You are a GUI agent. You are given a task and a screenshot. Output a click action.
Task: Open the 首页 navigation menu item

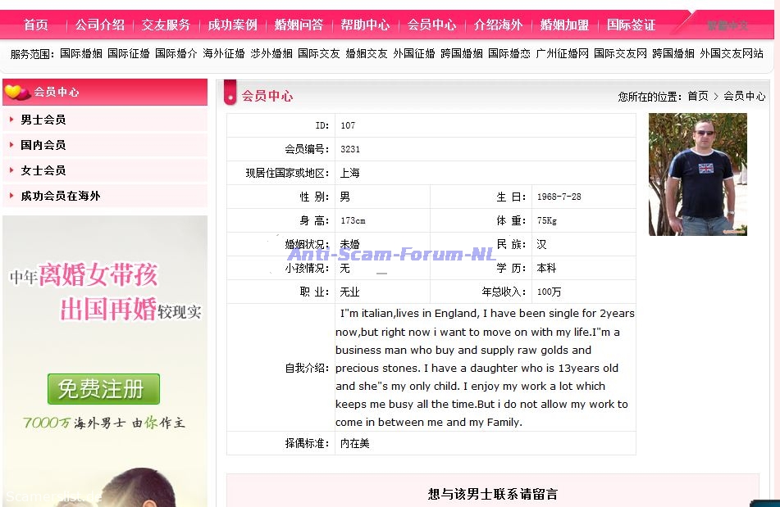[35, 25]
